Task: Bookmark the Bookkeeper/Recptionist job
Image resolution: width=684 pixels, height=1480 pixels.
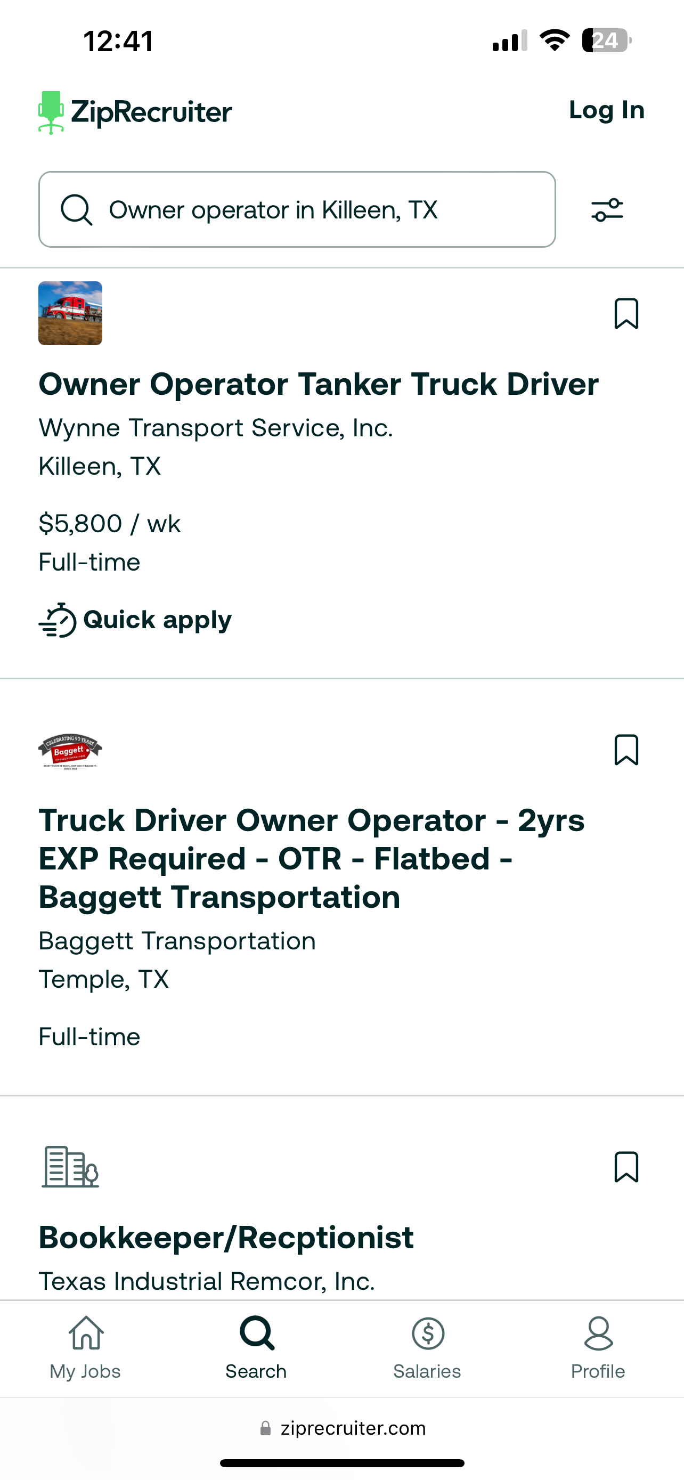Action: click(626, 1167)
